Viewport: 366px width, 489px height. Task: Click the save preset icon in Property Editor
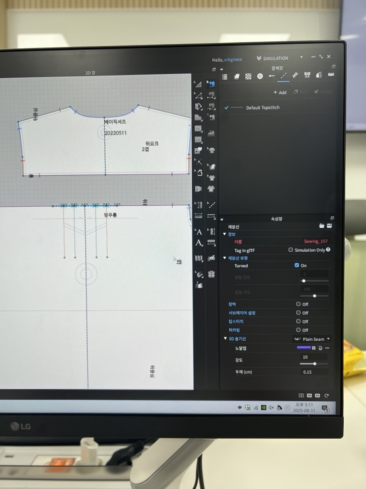point(329,226)
